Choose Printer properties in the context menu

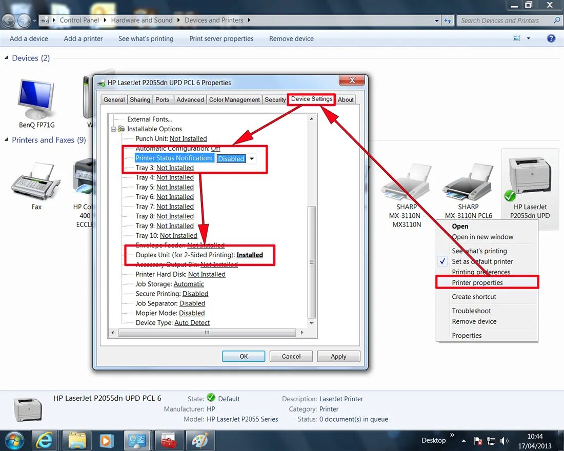tap(487, 282)
